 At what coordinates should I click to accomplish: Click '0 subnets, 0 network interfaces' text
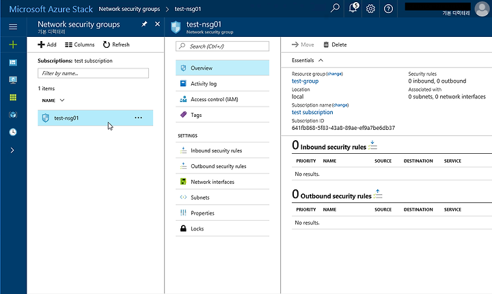click(447, 96)
